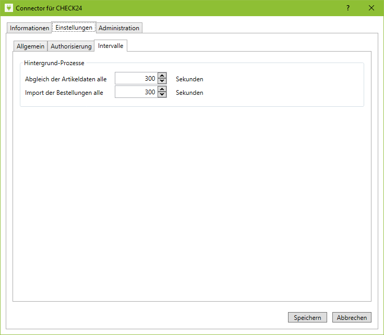The height and width of the screenshot is (335, 384).
Task: Click the 'Abgleich der Artikeldaten alle' label
Action: [x=66, y=79]
